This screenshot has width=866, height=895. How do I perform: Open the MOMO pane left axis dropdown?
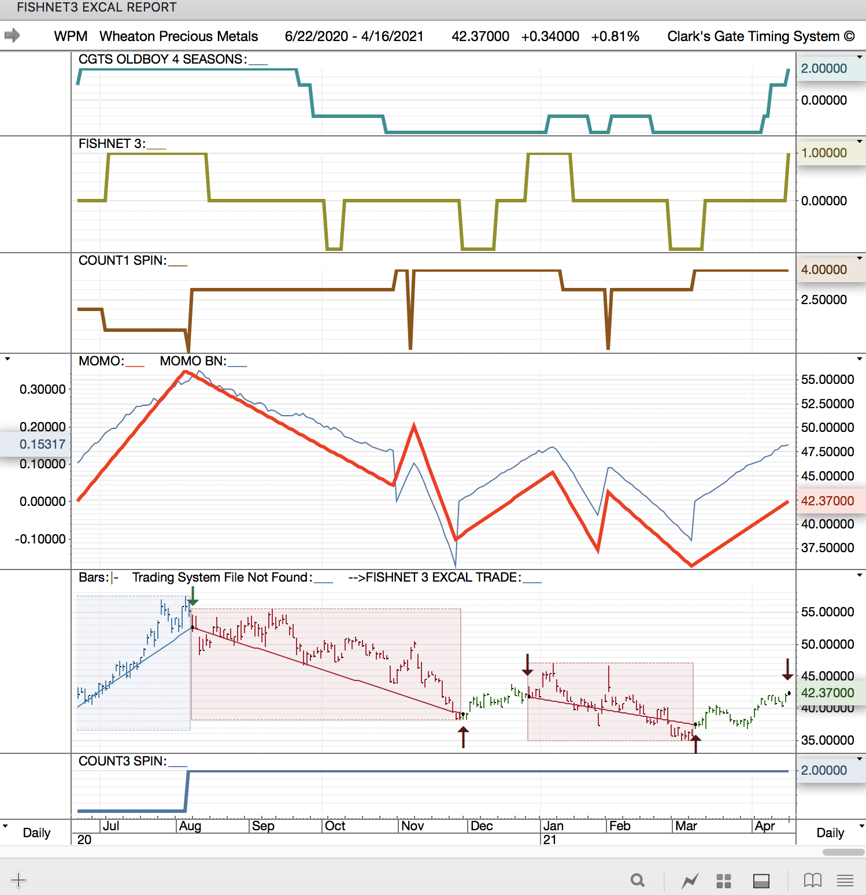[x=8, y=359]
